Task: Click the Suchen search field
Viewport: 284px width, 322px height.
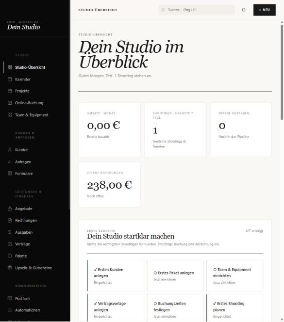Action: (197, 10)
